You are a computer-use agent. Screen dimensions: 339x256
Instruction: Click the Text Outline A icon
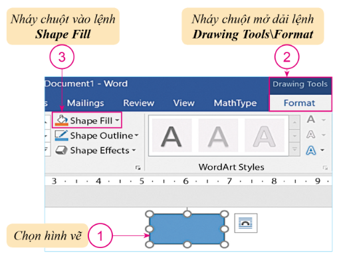tap(311, 135)
